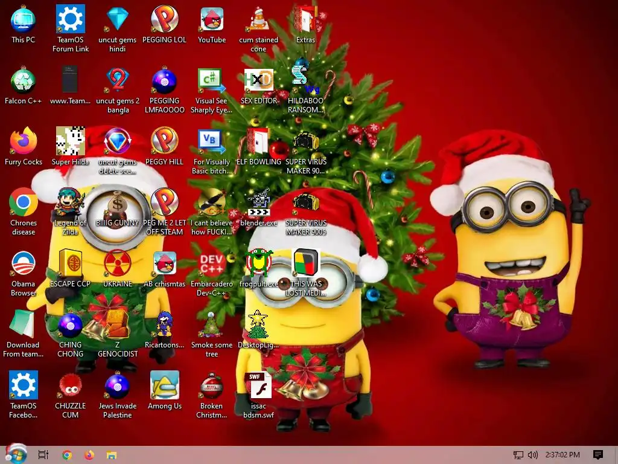Select the issac .swf Flash file

coord(258,395)
